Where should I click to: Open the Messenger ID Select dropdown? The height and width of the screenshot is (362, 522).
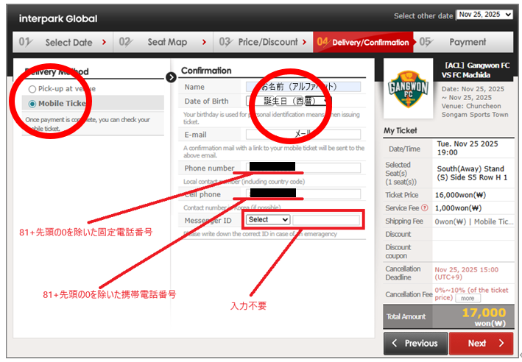click(268, 219)
